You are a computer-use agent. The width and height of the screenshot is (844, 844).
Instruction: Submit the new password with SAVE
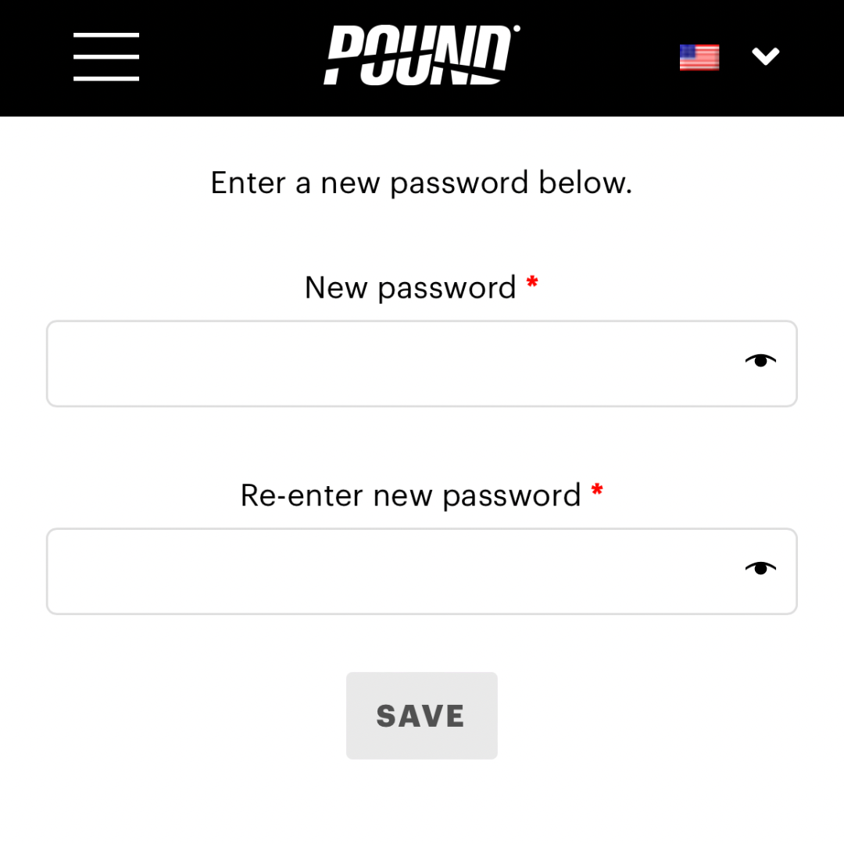click(421, 714)
